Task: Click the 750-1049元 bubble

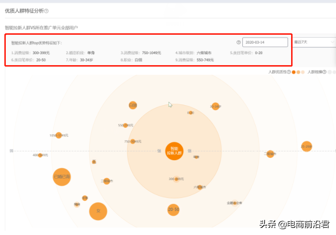Action: [x=133, y=141]
